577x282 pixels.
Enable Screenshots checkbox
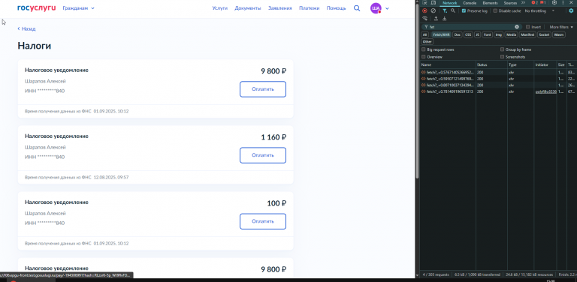503,57
